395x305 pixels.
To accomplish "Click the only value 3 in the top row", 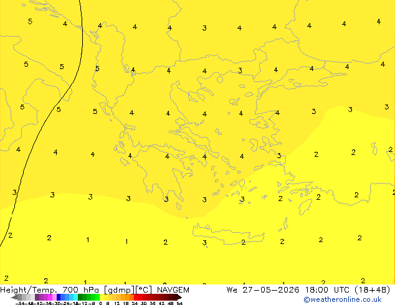I will tap(204, 28).
